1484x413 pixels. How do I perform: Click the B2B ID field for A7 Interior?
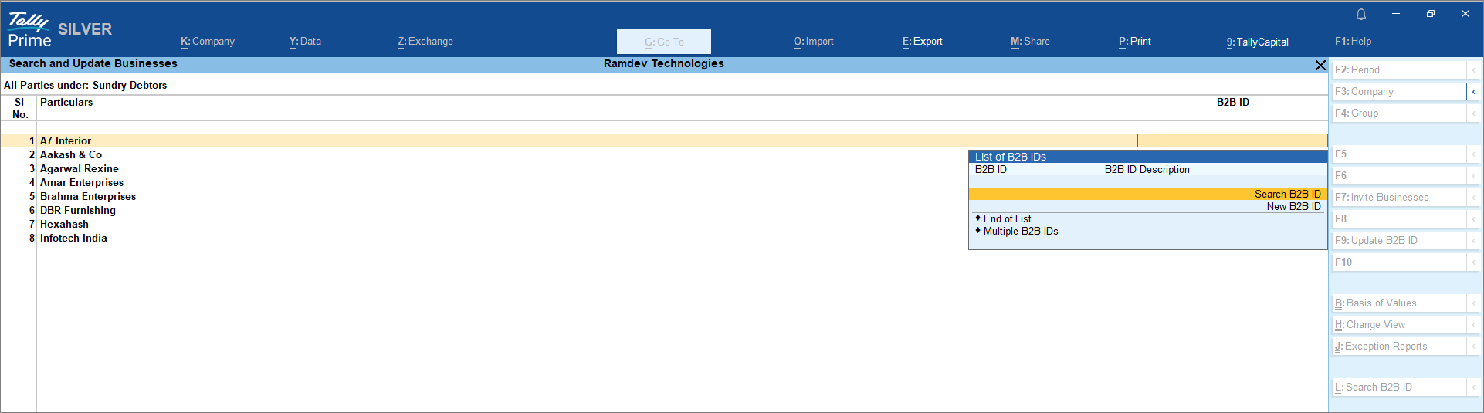[1232, 140]
